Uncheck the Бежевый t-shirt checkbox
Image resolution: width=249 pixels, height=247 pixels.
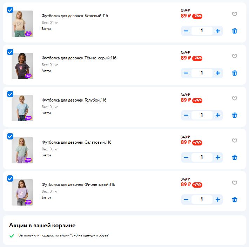(x=10, y=10)
